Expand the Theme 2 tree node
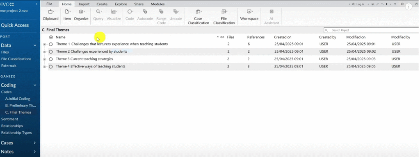Screen dimensions: 420x157 pos(44,52)
